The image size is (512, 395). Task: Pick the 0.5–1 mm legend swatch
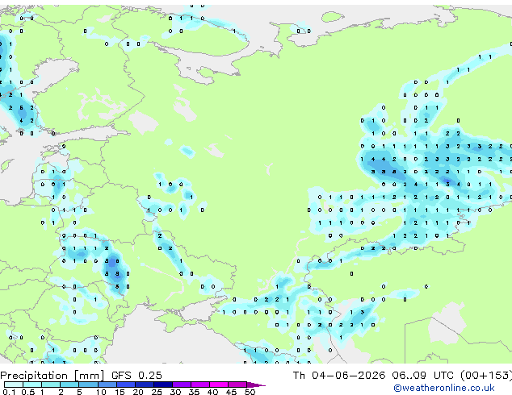point(32,385)
